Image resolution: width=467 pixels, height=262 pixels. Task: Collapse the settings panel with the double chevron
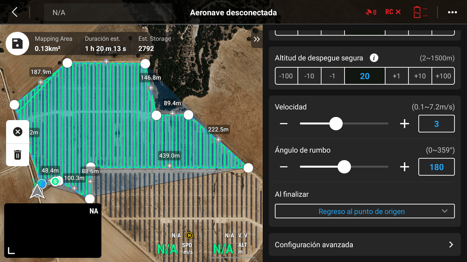257,39
